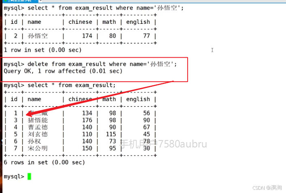This screenshot has height=193, width=286.
Task: Click the 'select * from exam_result;' command text
Action: [71, 85]
